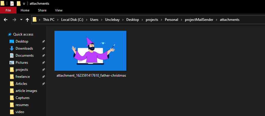Viewport: 265px width, 116px height.
Task: Expand the chevron after Personal in path
Action: point(181,20)
